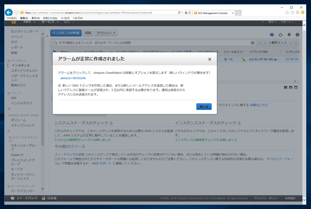Click the browser back arrow button
This screenshot has height=209, width=311.
tap(8, 12)
